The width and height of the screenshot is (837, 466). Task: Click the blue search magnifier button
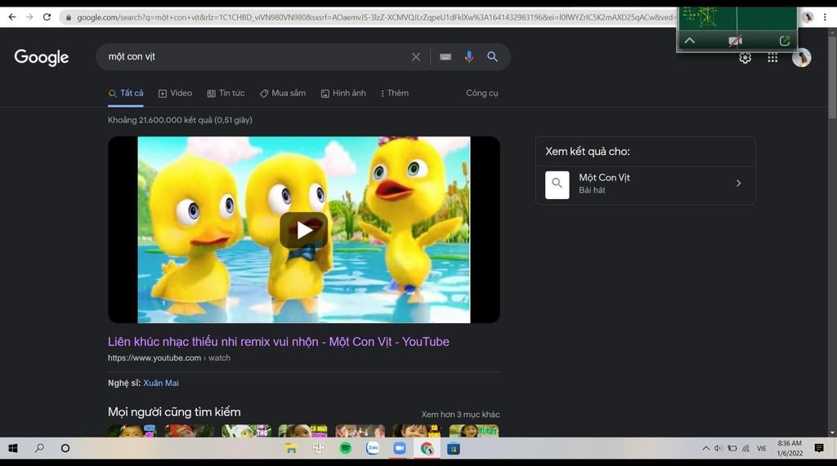click(492, 56)
